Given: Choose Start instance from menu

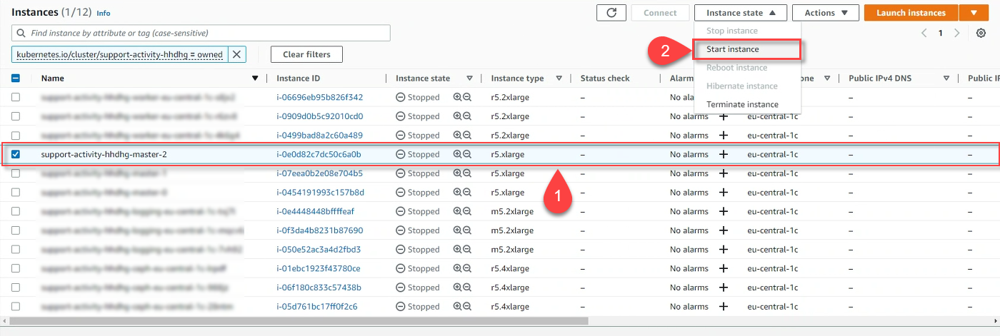Looking at the screenshot, I should click(x=733, y=49).
